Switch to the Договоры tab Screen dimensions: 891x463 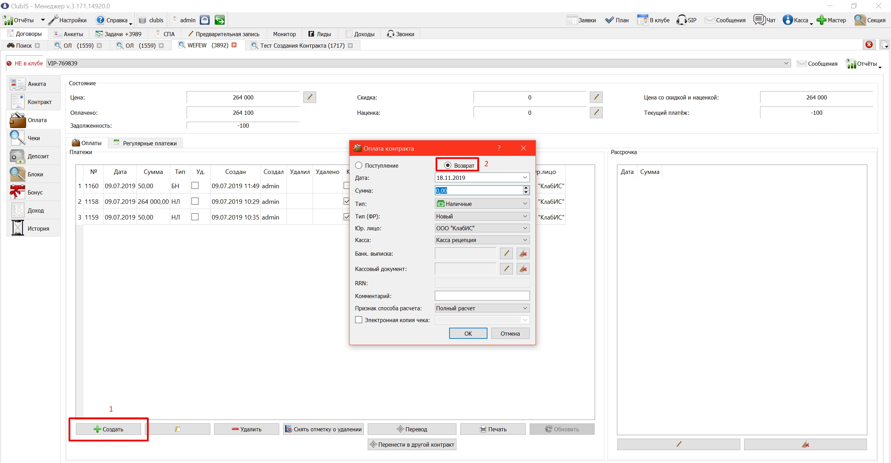coord(24,34)
